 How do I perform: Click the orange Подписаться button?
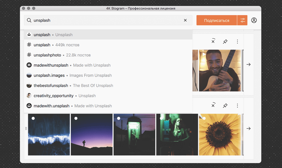point(217,20)
